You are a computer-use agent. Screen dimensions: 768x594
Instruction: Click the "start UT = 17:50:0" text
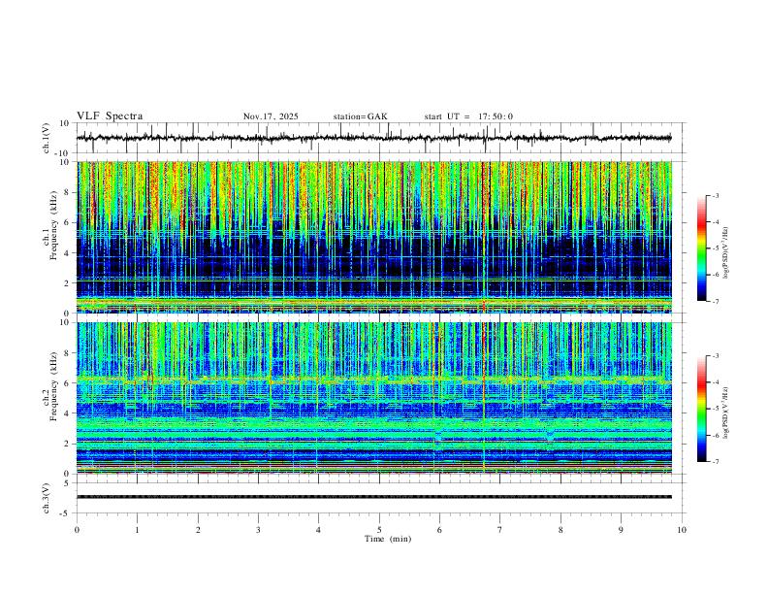[468, 116]
